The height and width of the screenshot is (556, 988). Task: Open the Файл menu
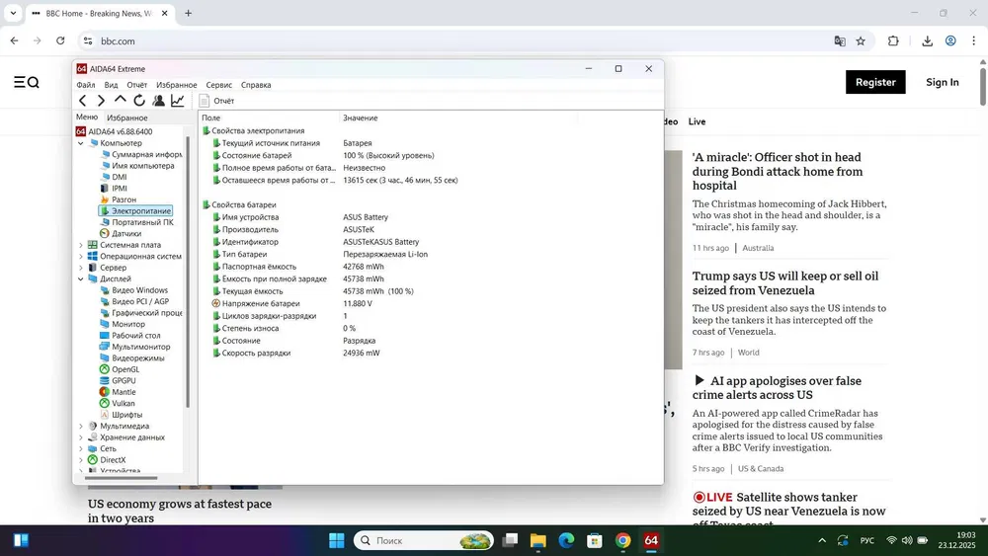click(86, 85)
